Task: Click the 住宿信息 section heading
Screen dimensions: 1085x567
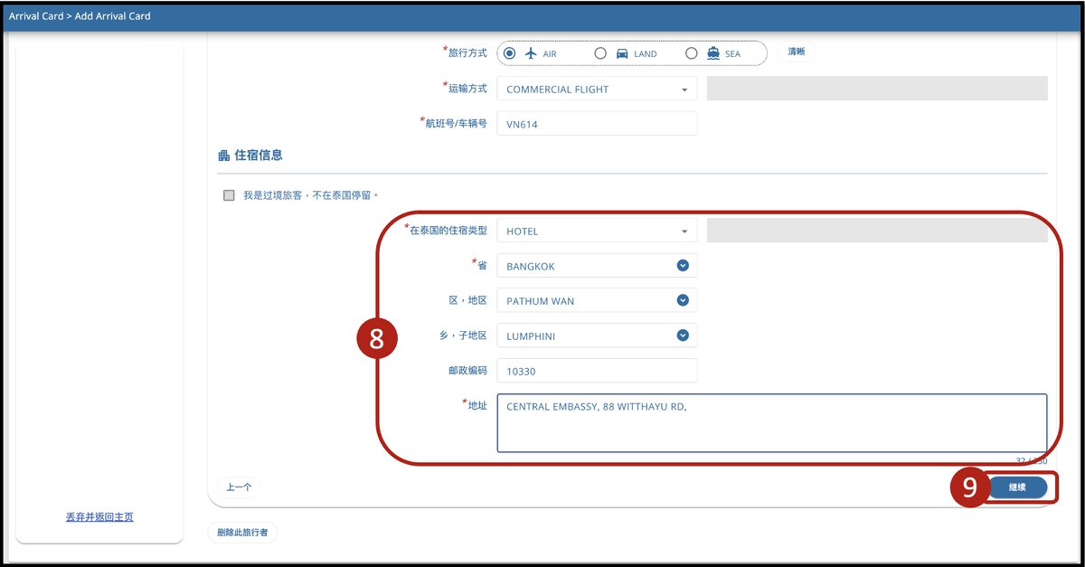Action: point(259,156)
